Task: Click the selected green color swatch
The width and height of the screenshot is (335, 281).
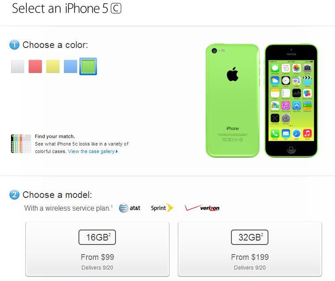Action: [88, 66]
